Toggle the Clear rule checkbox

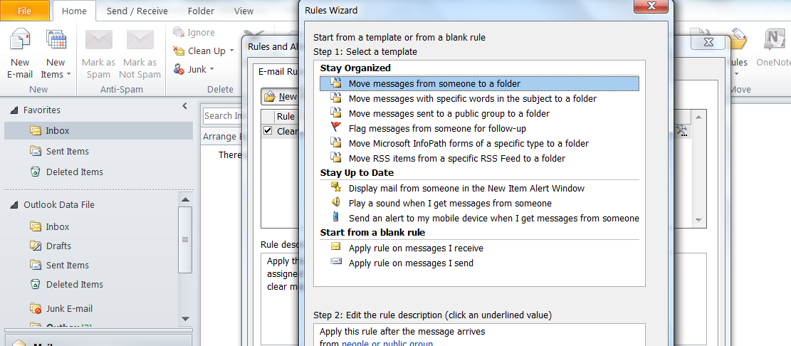pos(268,131)
